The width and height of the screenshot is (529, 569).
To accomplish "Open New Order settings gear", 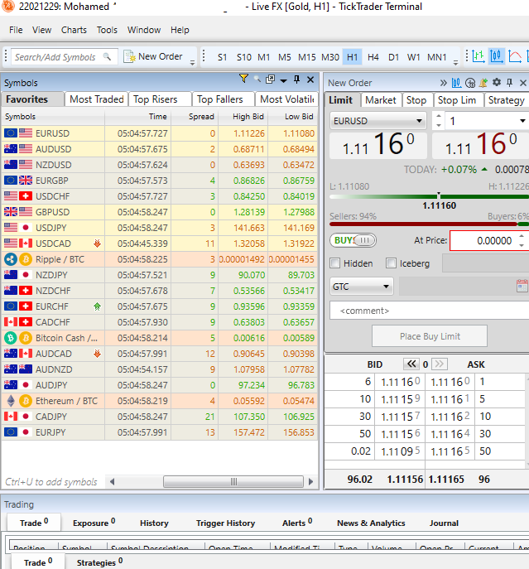I will (497, 82).
